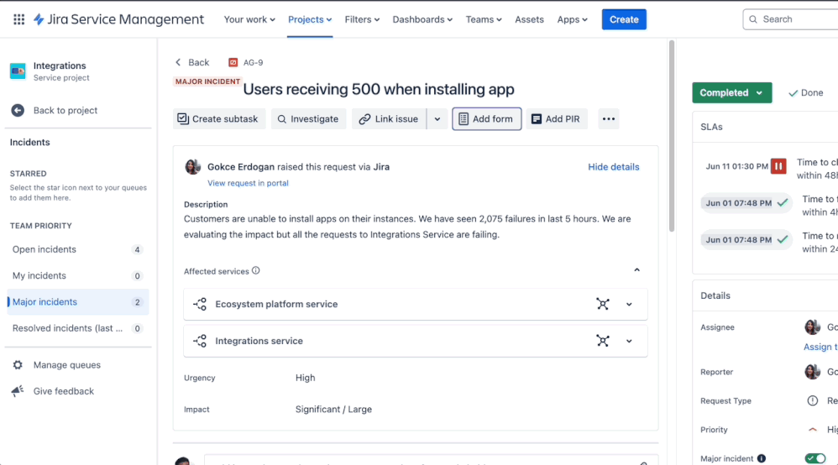Viewport: 838px width, 465px height.
Task: Click the Create subtask button
Action: (218, 118)
